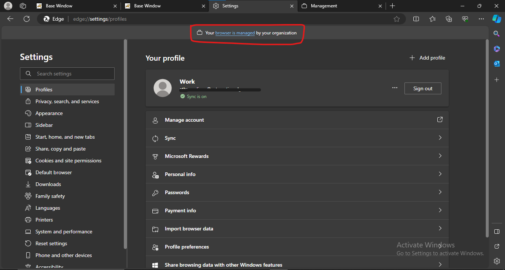Close the Management tab

tap(380, 6)
